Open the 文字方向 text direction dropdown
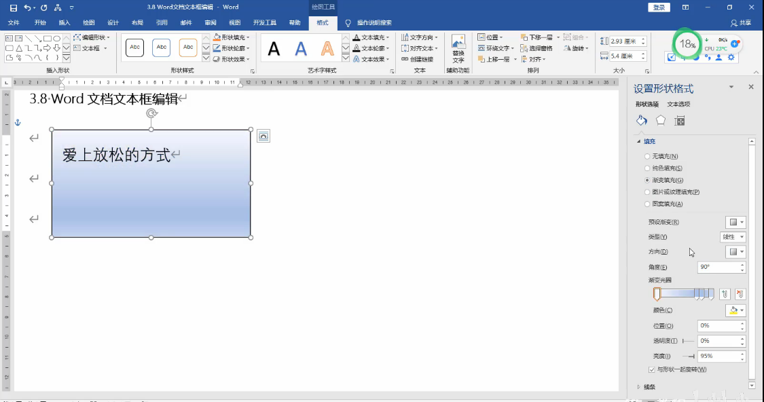 click(x=420, y=37)
